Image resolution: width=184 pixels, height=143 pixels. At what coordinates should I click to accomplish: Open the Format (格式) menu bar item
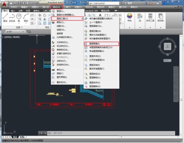(x=56, y=7)
